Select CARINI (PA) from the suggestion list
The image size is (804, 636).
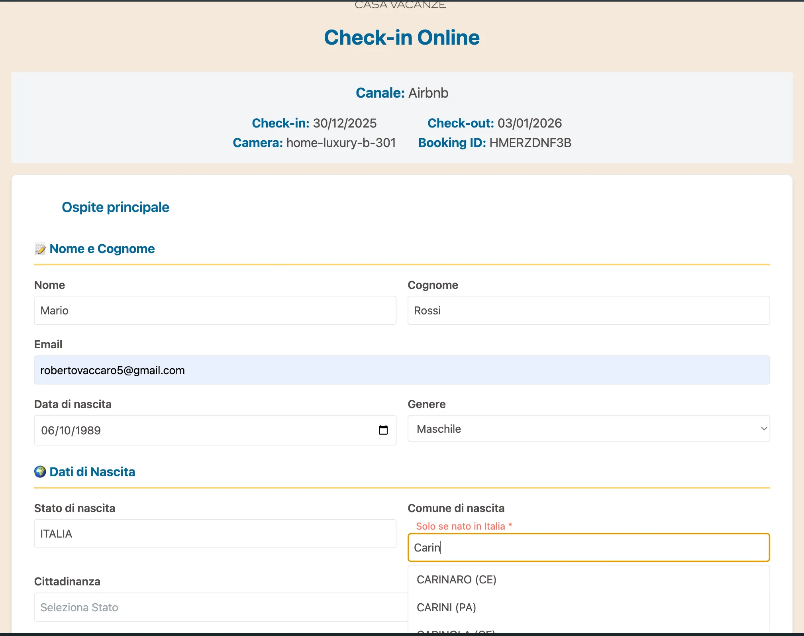click(x=446, y=607)
